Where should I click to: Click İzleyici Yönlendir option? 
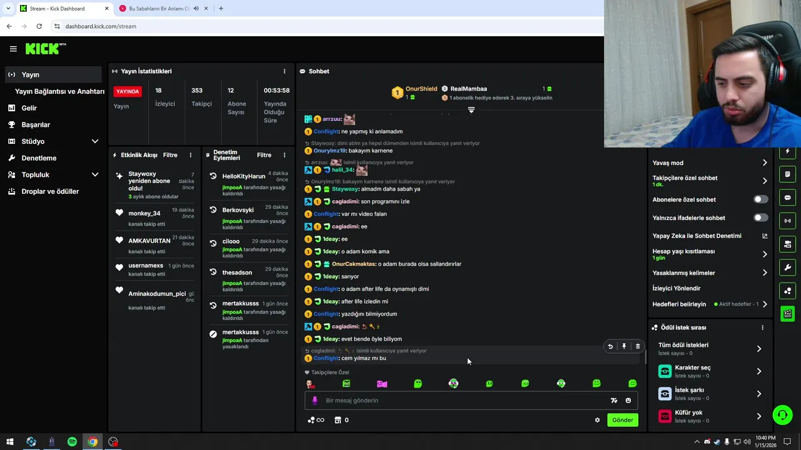676,289
